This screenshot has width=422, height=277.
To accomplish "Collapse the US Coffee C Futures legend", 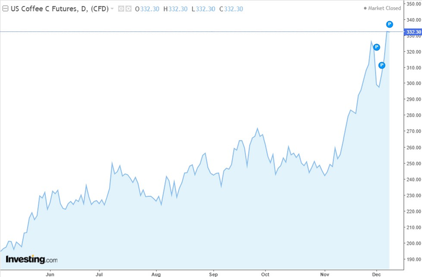I will [5, 9].
